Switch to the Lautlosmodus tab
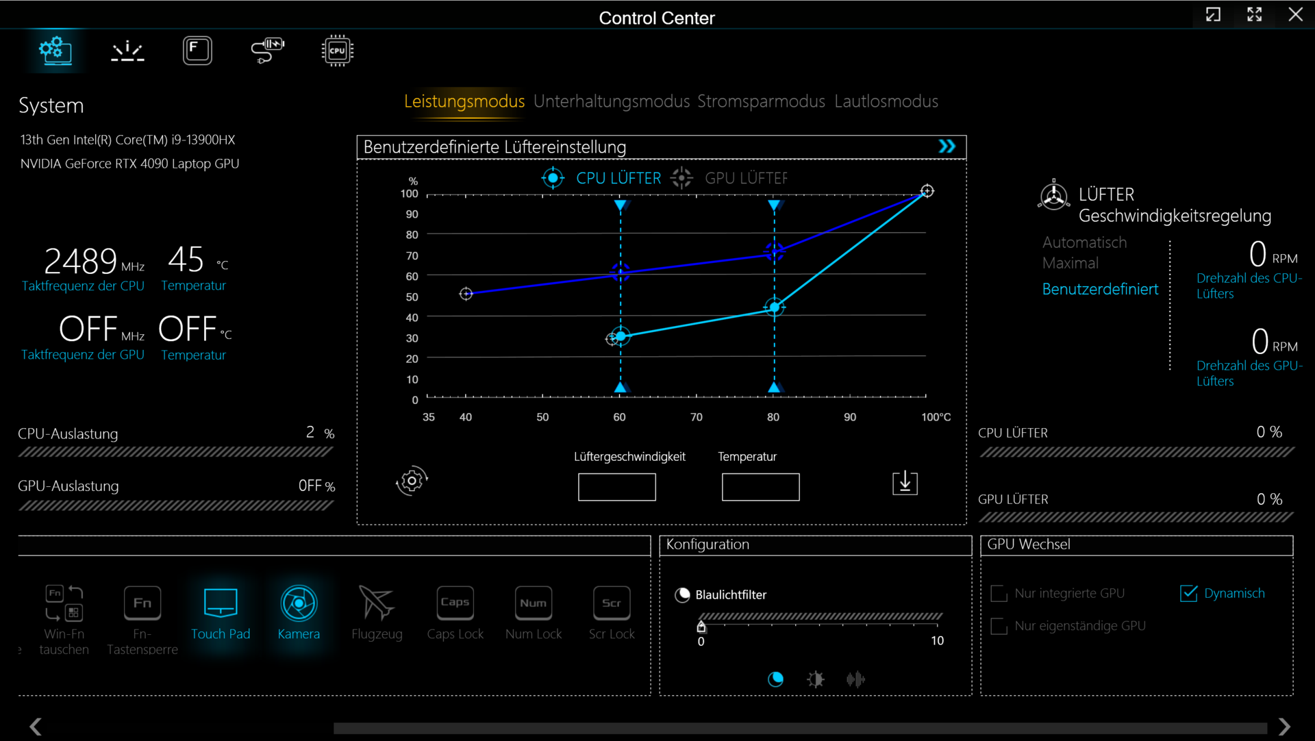The height and width of the screenshot is (741, 1315). tap(886, 101)
